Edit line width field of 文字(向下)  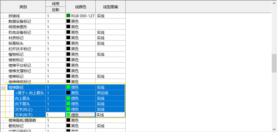(55, 115)
